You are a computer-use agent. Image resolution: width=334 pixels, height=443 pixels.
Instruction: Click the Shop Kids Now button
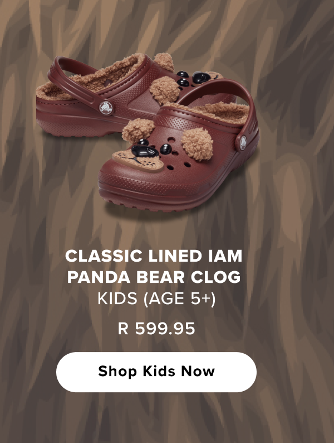point(156,372)
